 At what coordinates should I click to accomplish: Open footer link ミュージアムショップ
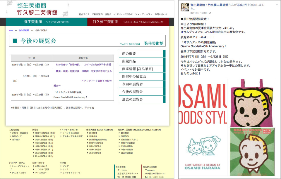point(20,168)
